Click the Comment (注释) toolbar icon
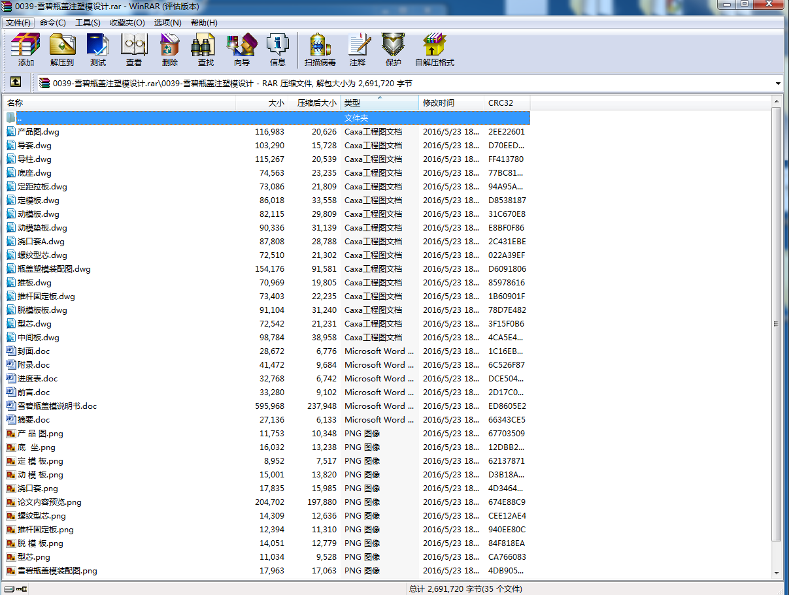The image size is (789, 595). (358, 50)
